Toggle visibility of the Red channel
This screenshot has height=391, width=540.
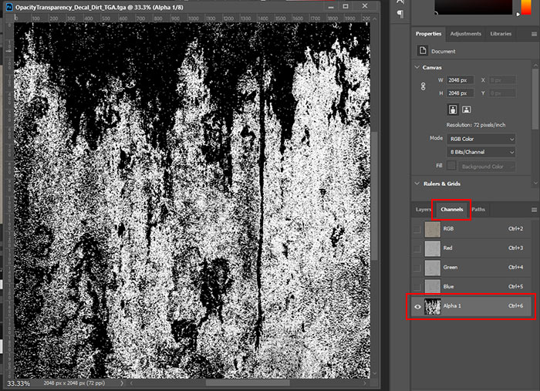pyautogui.click(x=417, y=248)
